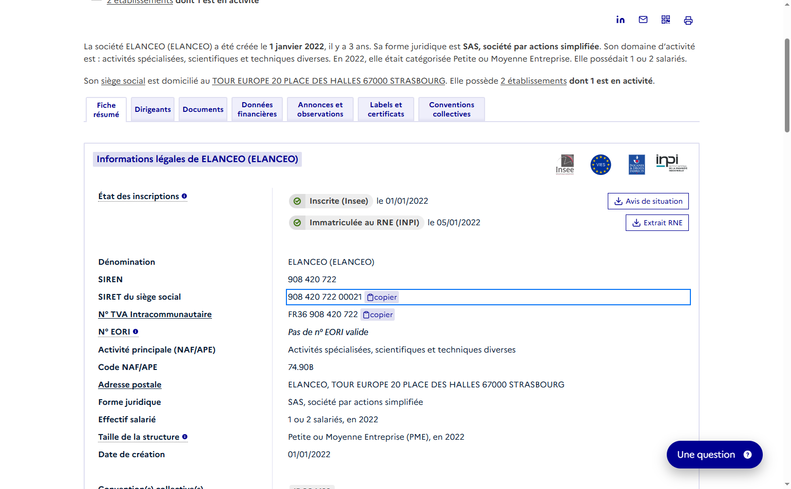Click the Date de création value 01/01/2022
The height and width of the screenshot is (489, 791).
pyautogui.click(x=309, y=455)
